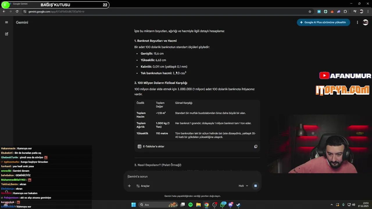The width and height of the screenshot is (372, 209).
Task: Click the ~1,13 m³ table cell
Action: pyautogui.click(x=161, y=113)
